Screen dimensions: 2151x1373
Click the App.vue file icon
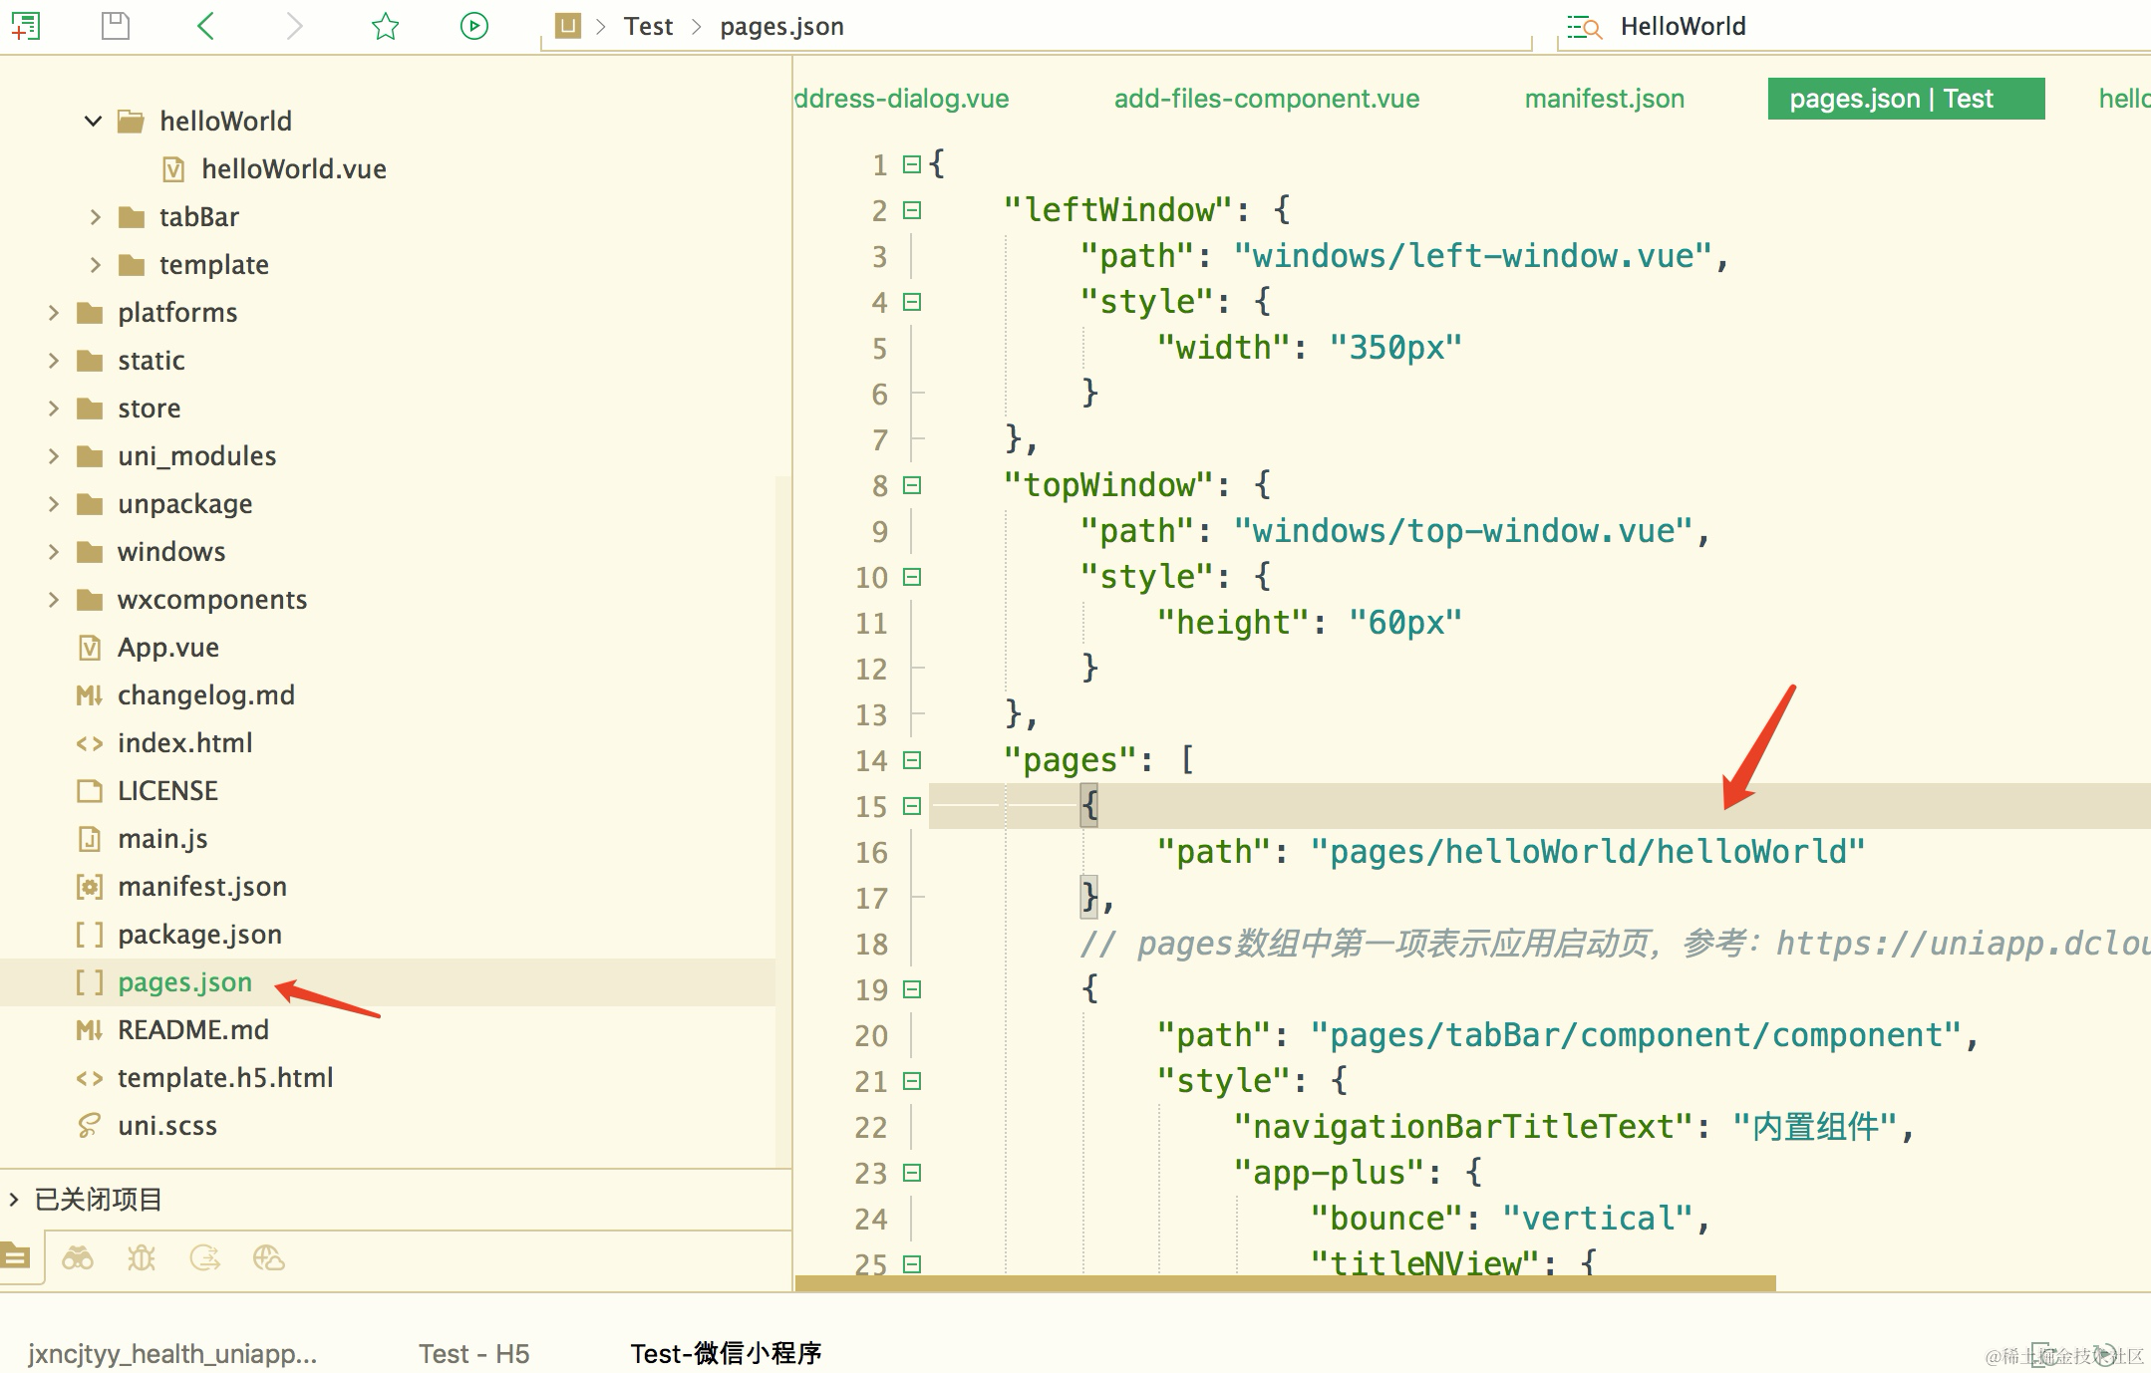[x=90, y=648]
